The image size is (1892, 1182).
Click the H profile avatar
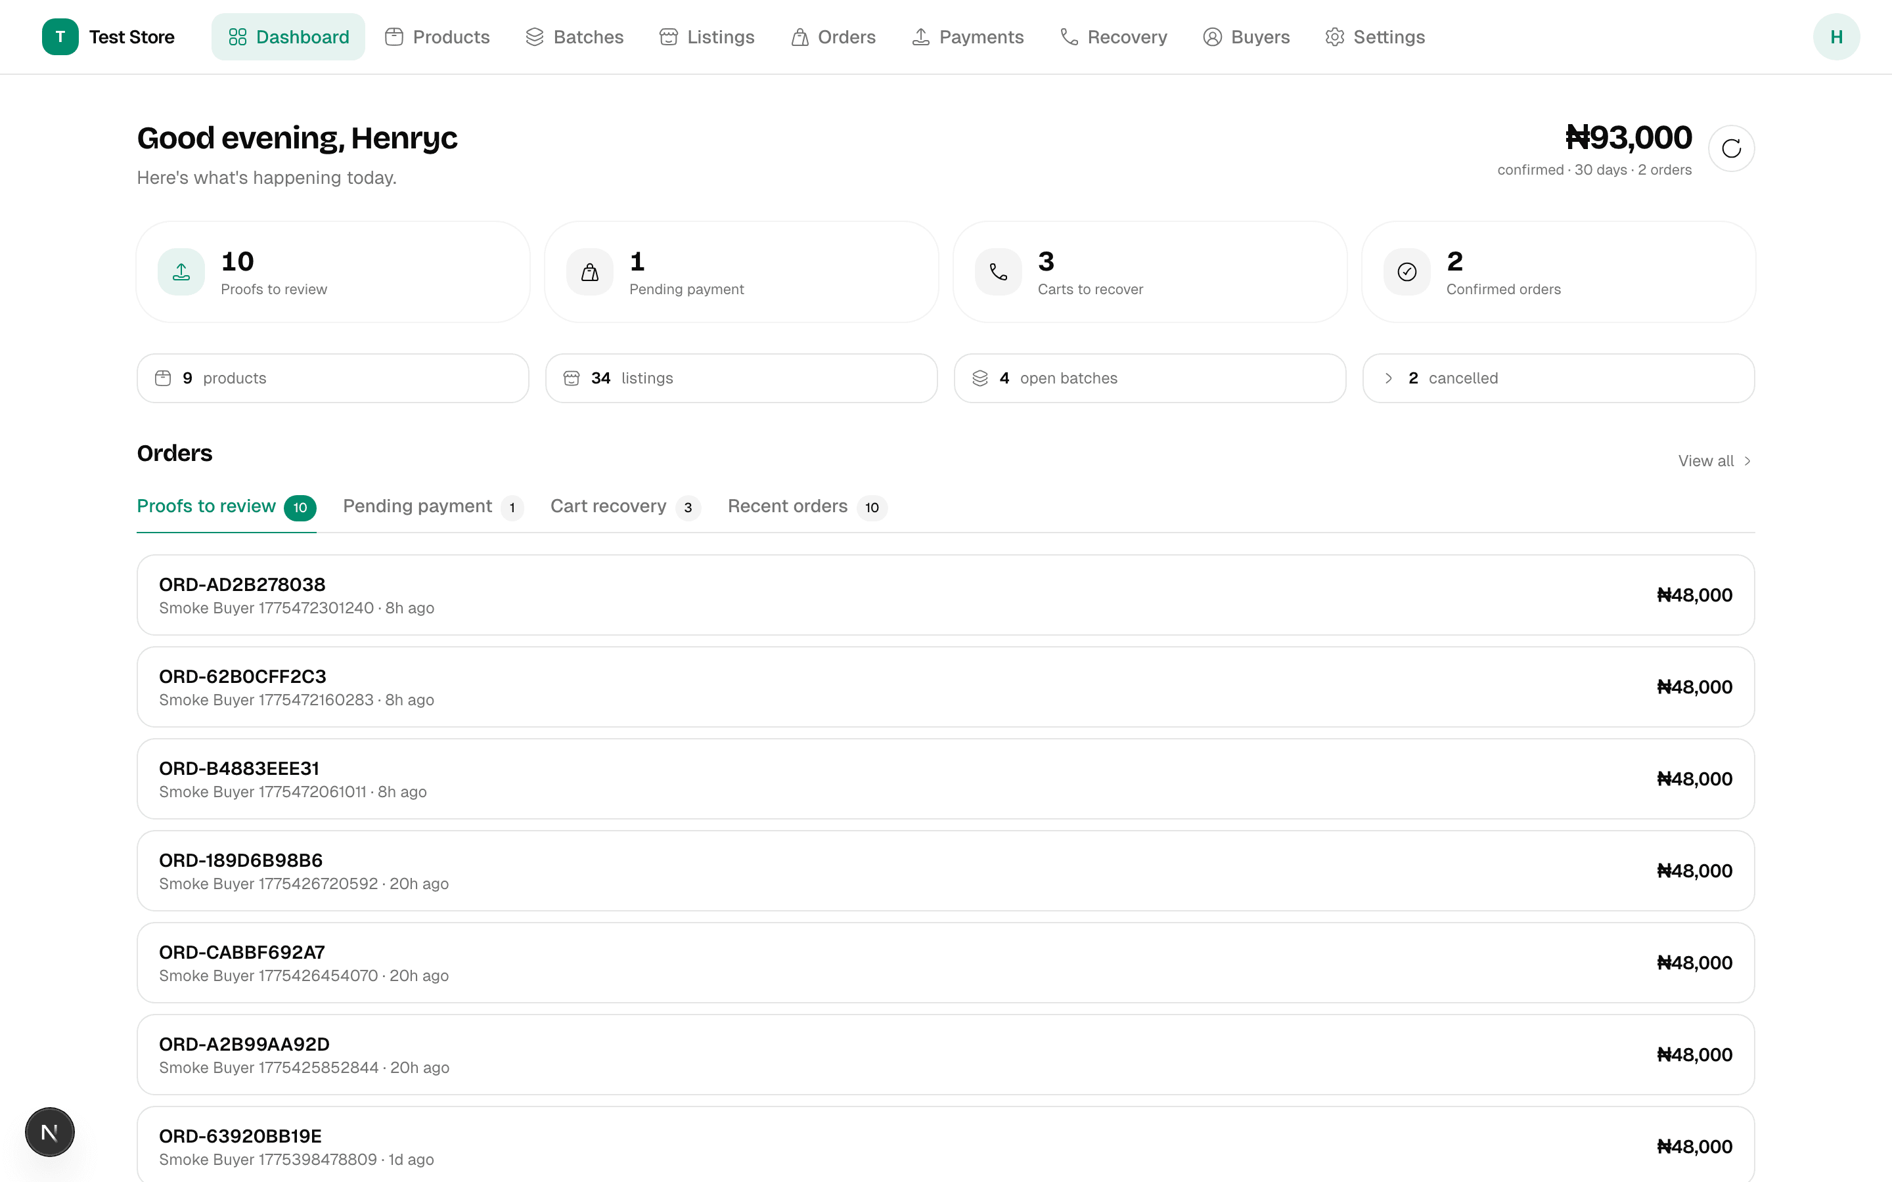(x=1837, y=36)
